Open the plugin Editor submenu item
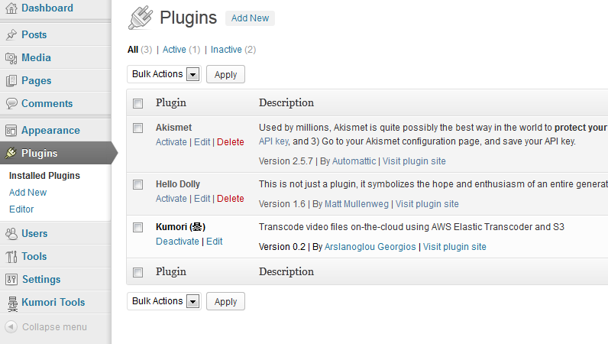The image size is (608, 344). [21, 209]
